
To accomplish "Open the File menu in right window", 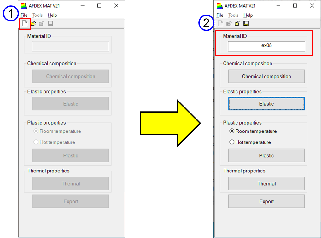I will pos(220,15).
